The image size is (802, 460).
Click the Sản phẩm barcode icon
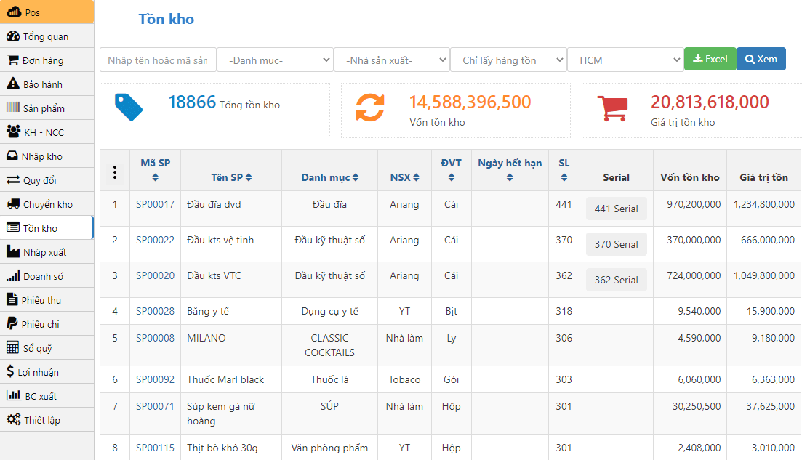pos(13,108)
